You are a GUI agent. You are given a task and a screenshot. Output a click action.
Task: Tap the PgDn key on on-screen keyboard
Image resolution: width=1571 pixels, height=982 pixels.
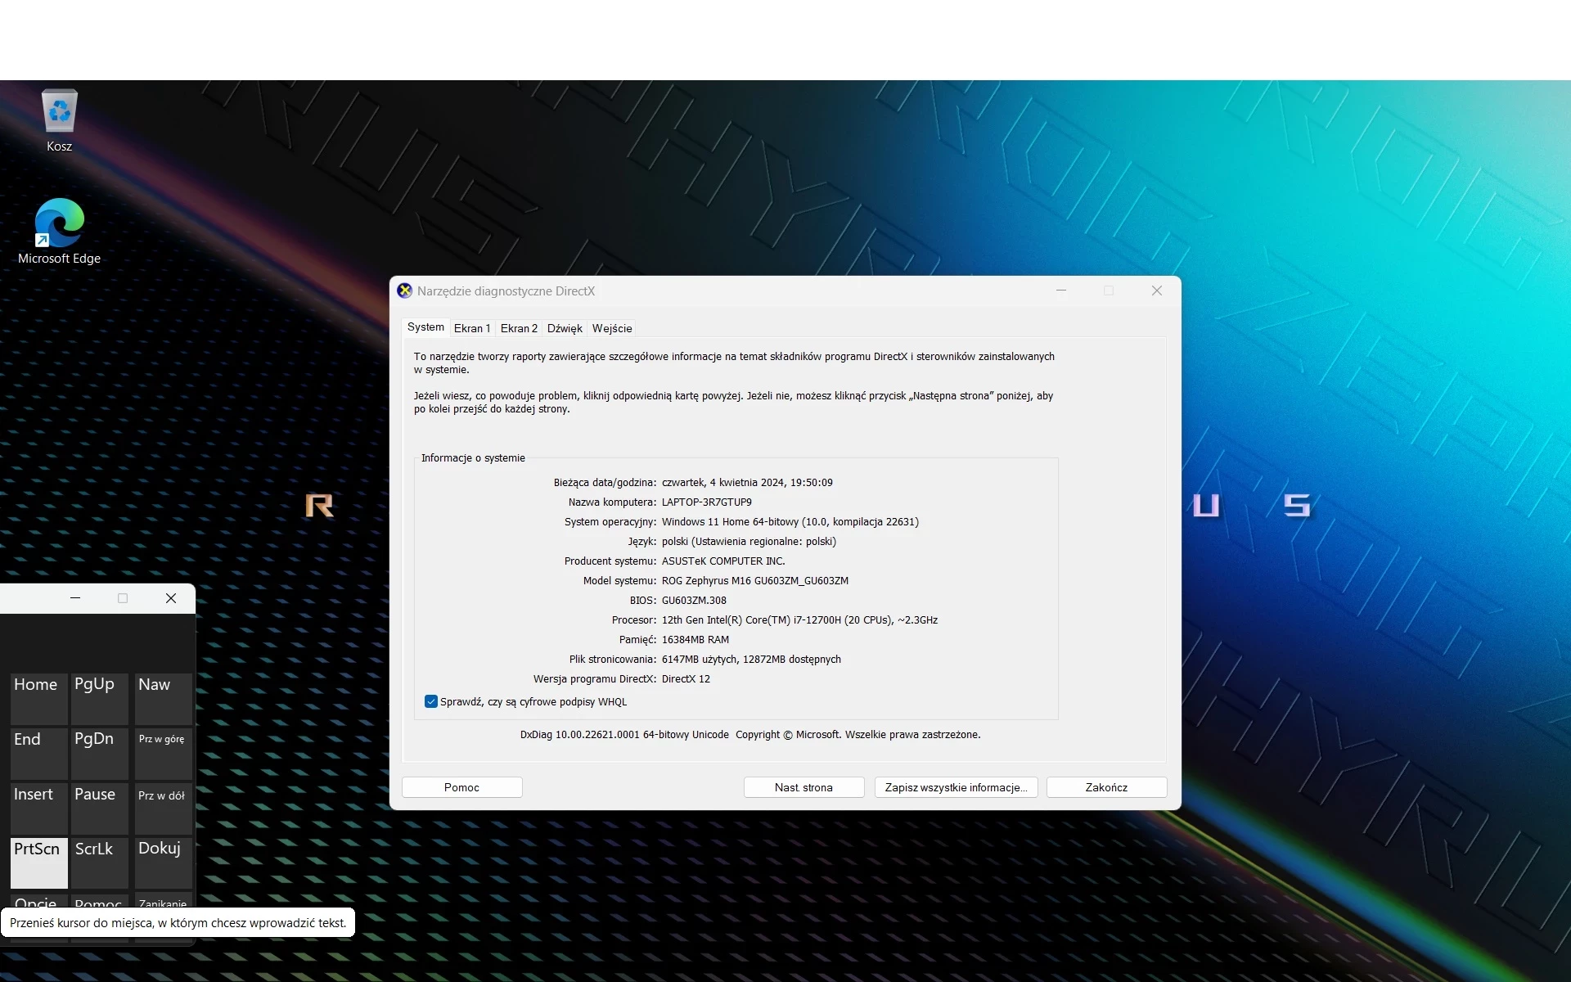pyautogui.click(x=99, y=753)
